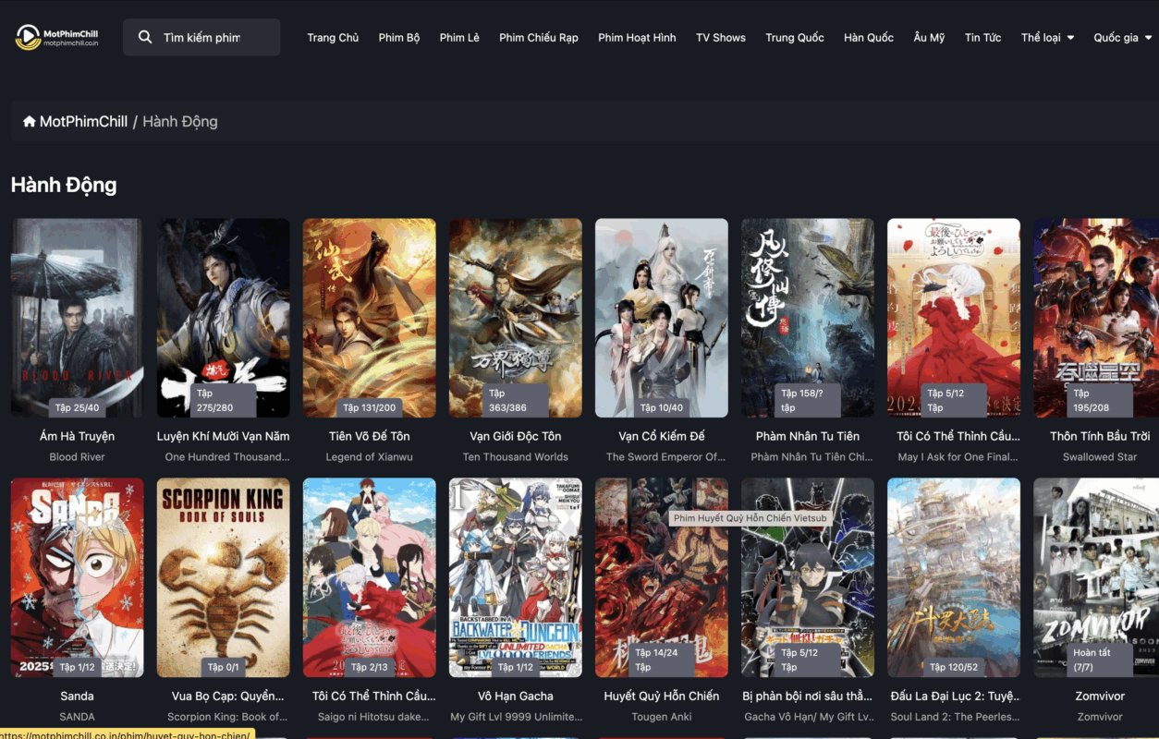Click the MotPhimChill logo icon
The height and width of the screenshot is (739, 1159).
pos(29,37)
